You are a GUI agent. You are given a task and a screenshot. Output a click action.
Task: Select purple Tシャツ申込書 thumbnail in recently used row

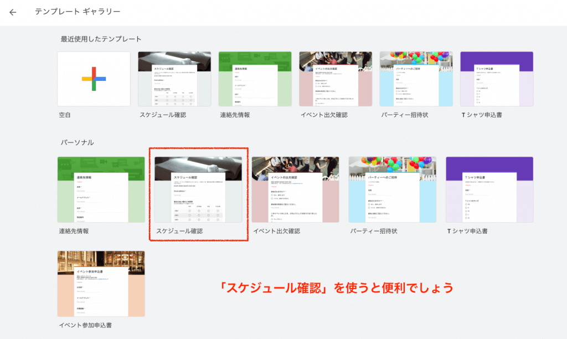(x=497, y=79)
